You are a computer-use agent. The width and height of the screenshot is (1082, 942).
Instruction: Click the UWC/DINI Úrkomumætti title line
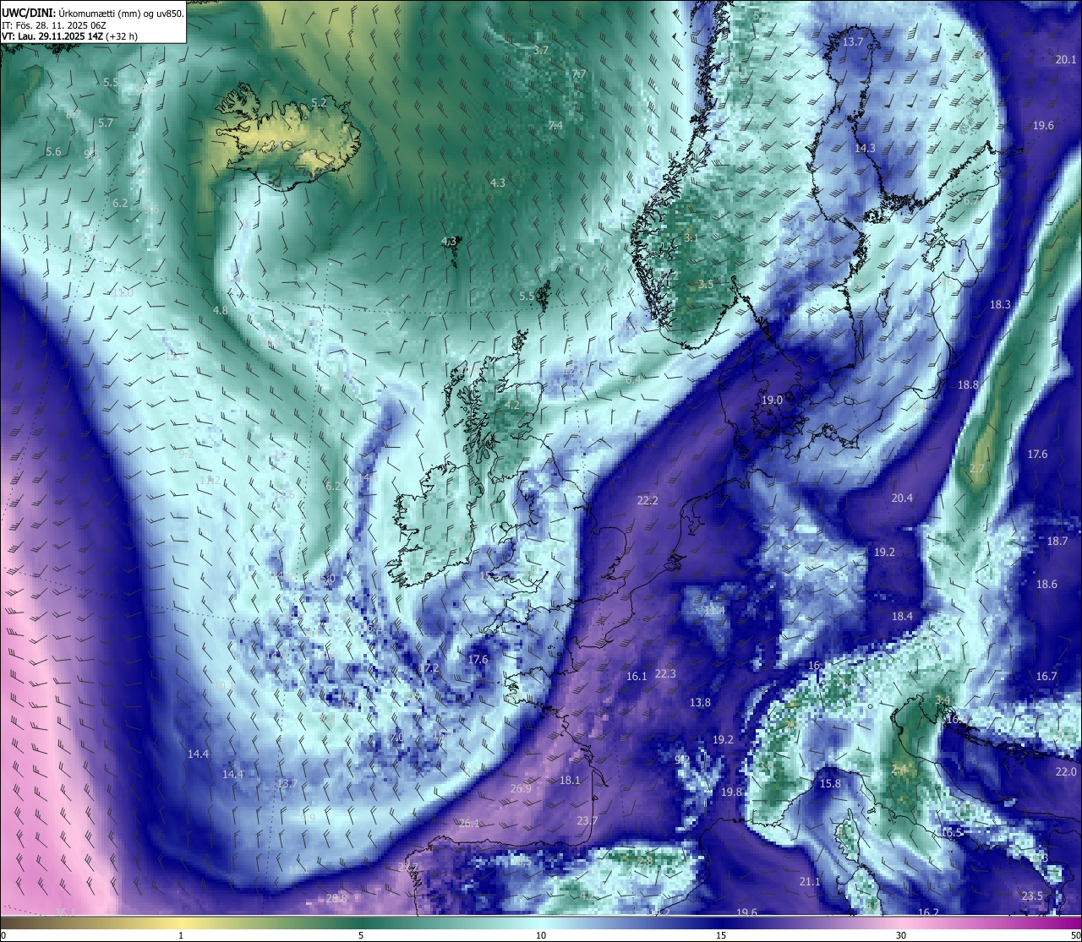coord(92,14)
